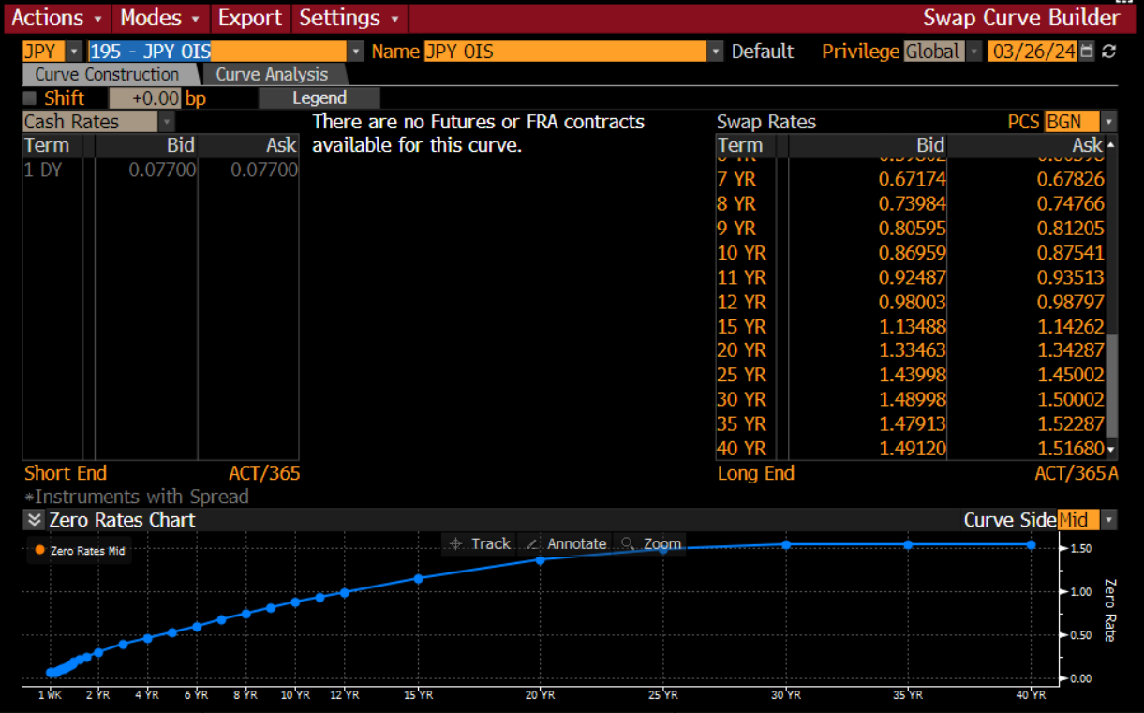Screen dimensions: 1144x713
Task: Expand the PCS BGN source dropdown
Action: [1109, 122]
